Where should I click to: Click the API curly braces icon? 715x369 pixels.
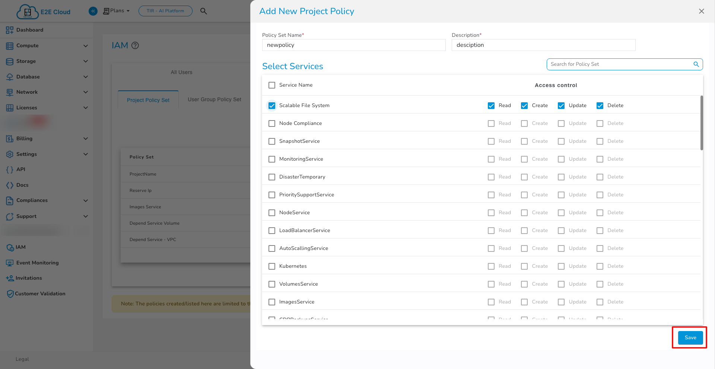click(x=10, y=170)
